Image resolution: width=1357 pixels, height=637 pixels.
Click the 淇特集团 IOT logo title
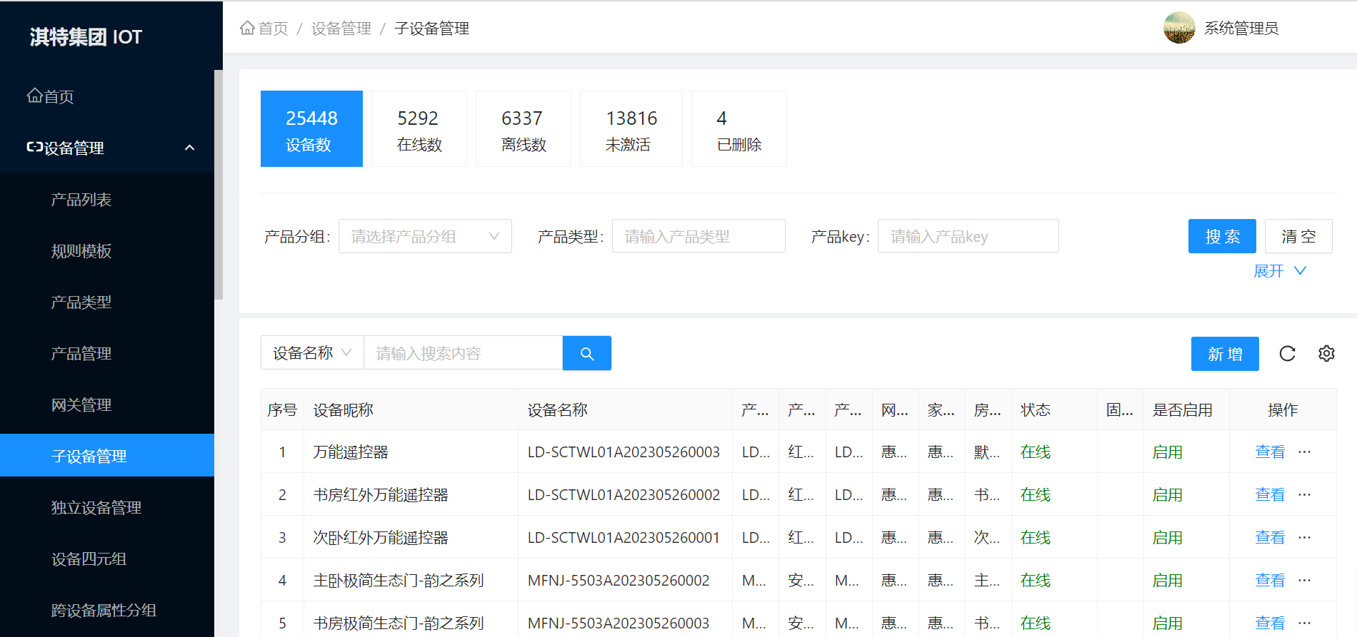click(86, 36)
